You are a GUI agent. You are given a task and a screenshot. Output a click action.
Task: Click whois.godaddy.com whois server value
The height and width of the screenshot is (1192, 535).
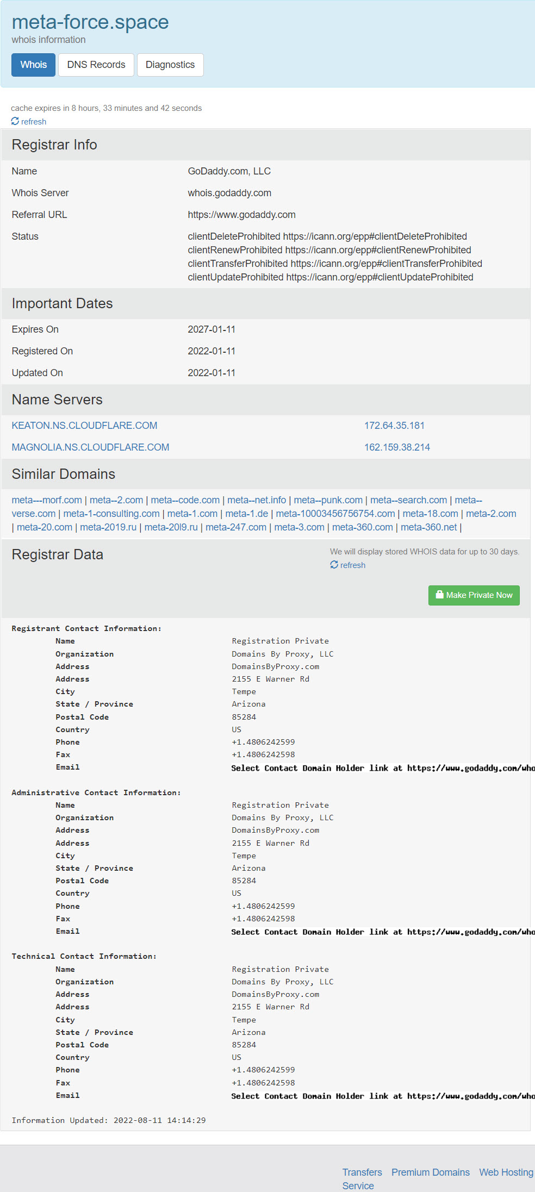[229, 193]
